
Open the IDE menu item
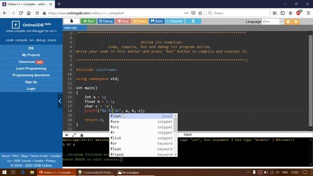pos(31,48)
